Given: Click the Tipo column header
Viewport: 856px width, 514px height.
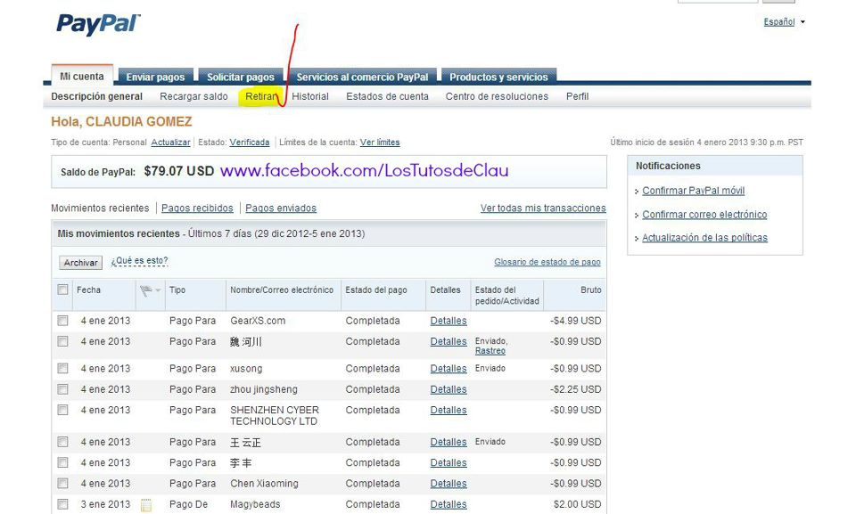Looking at the screenshot, I should click(177, 290).
